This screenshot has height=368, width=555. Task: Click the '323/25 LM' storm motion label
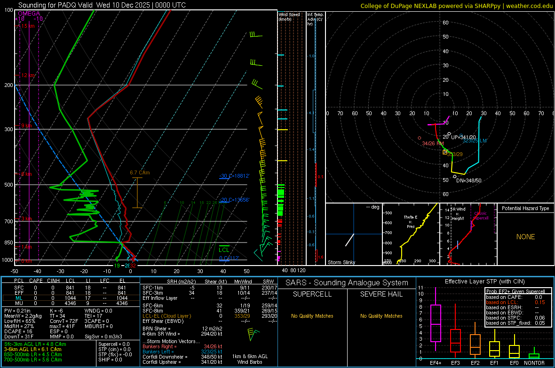474,141
